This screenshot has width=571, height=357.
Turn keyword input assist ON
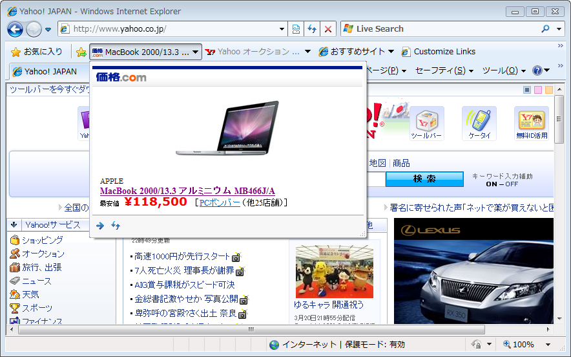click(x=492, y=184)
